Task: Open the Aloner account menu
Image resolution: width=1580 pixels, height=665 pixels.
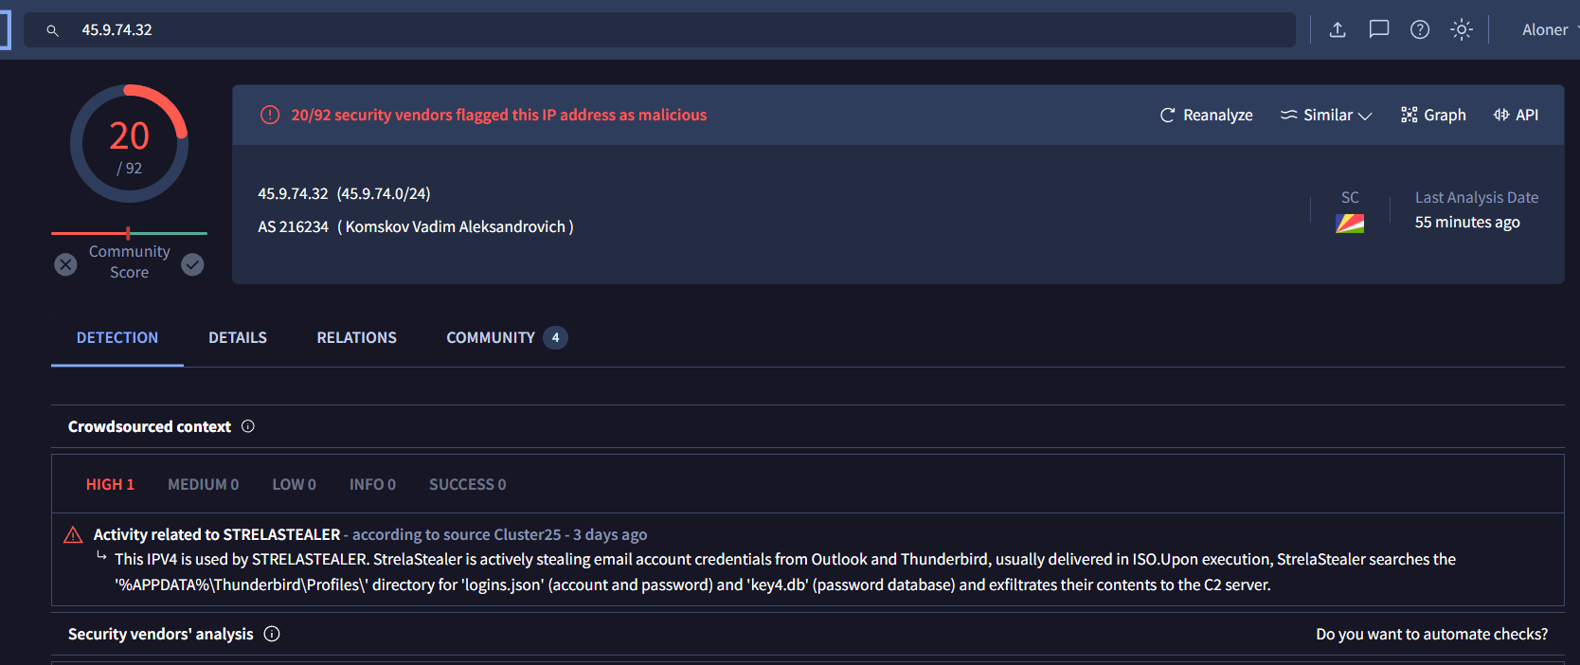Action: pyautogui.click(x=1545, y=29)
